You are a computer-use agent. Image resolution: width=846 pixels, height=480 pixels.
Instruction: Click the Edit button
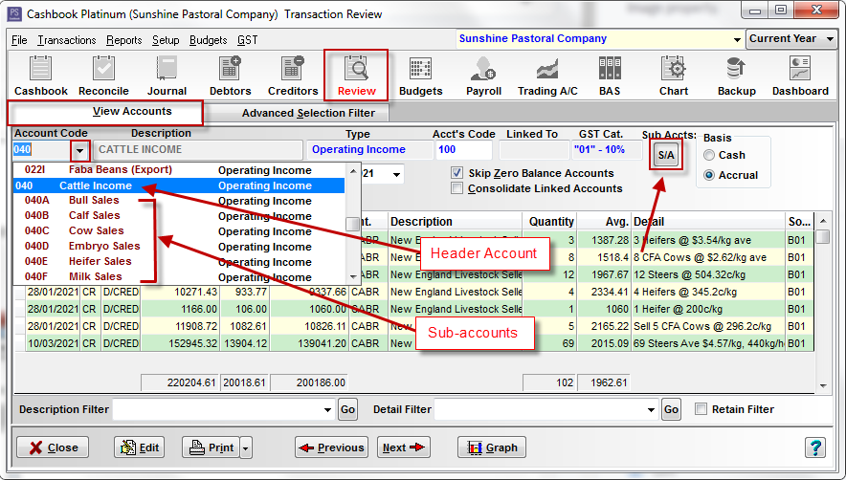139,447
